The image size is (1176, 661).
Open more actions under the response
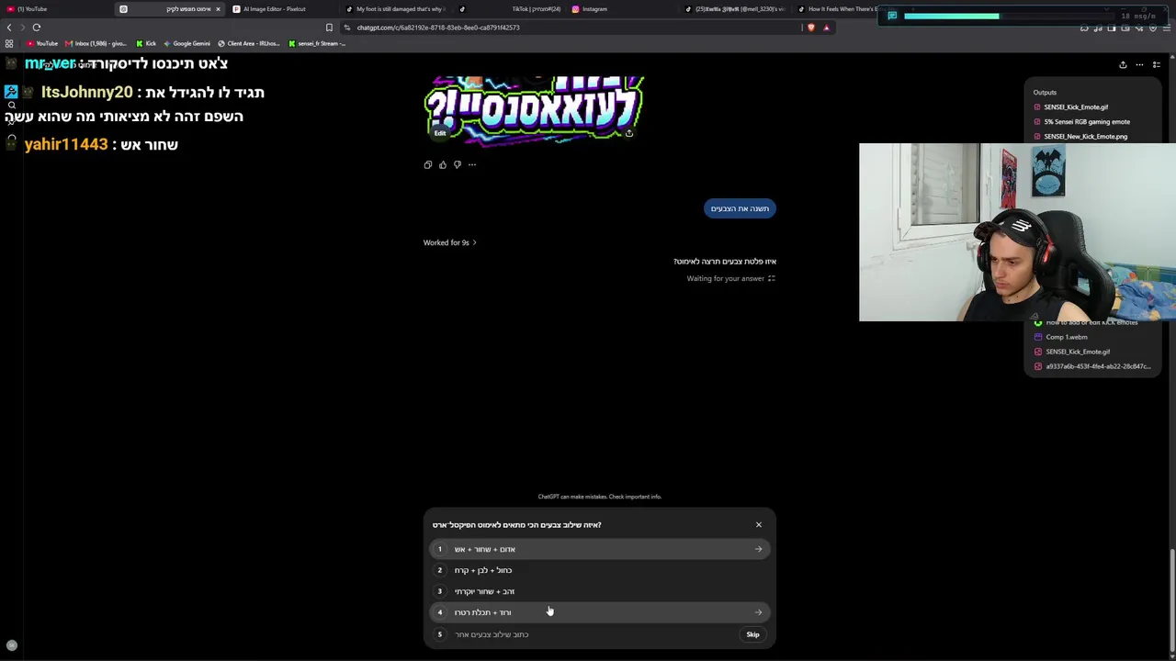point(472,165)
